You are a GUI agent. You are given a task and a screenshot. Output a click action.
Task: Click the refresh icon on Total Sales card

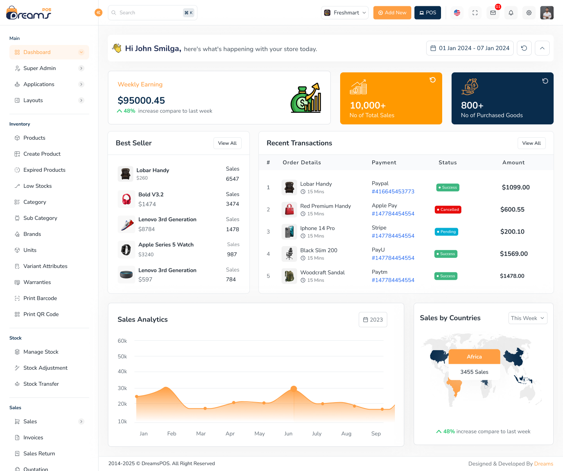[x=432, y=80]
